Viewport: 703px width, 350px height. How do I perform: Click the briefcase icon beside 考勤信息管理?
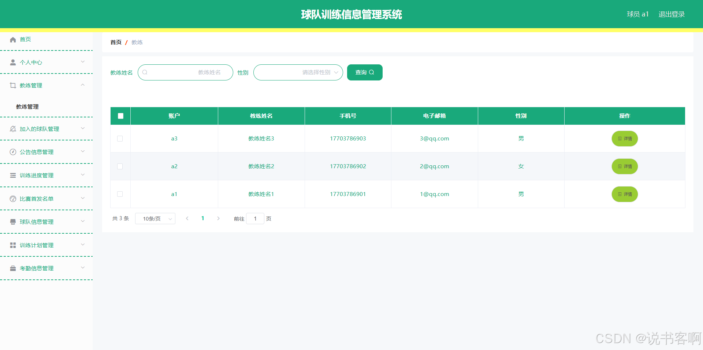click(13, 268)
